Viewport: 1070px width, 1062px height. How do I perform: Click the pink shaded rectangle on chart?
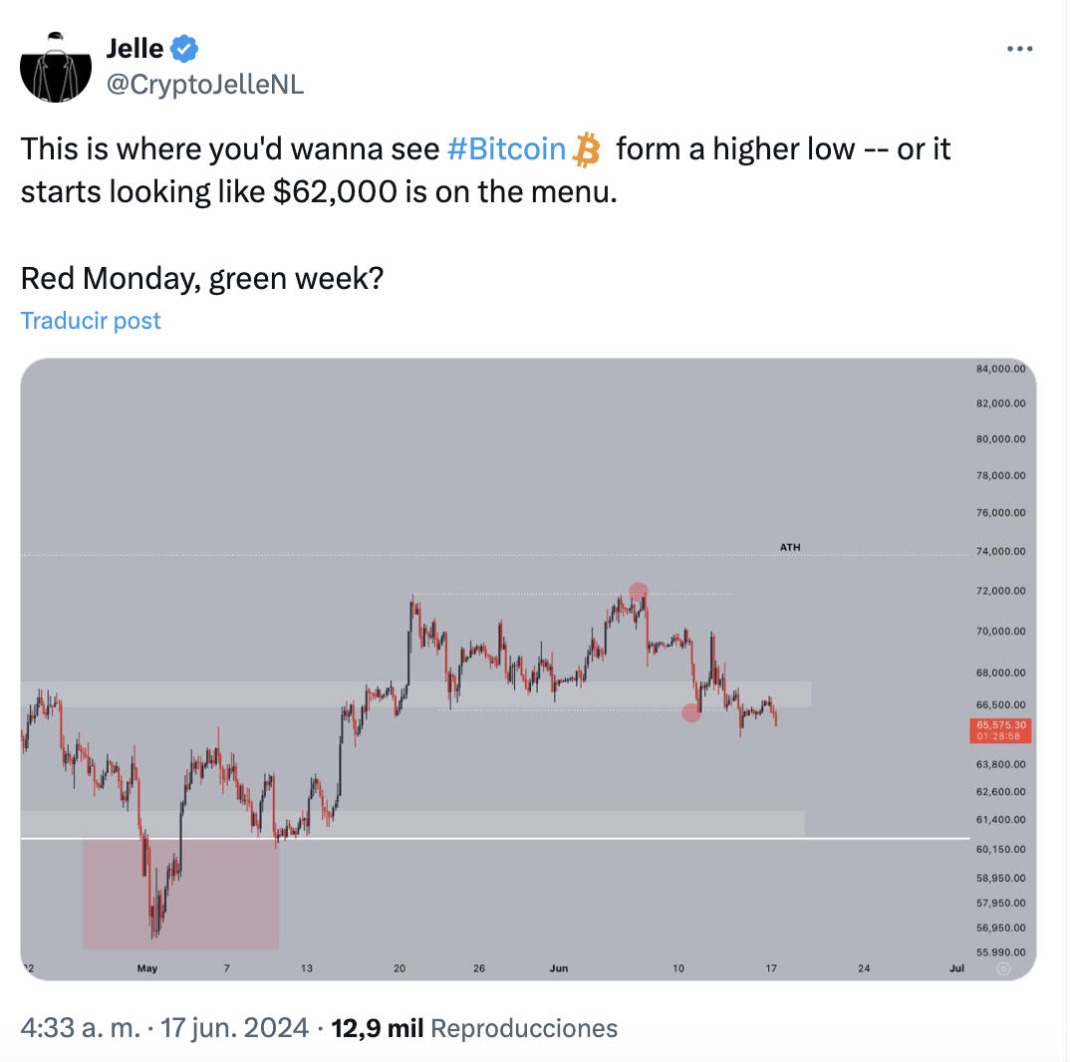coord(180,893)
